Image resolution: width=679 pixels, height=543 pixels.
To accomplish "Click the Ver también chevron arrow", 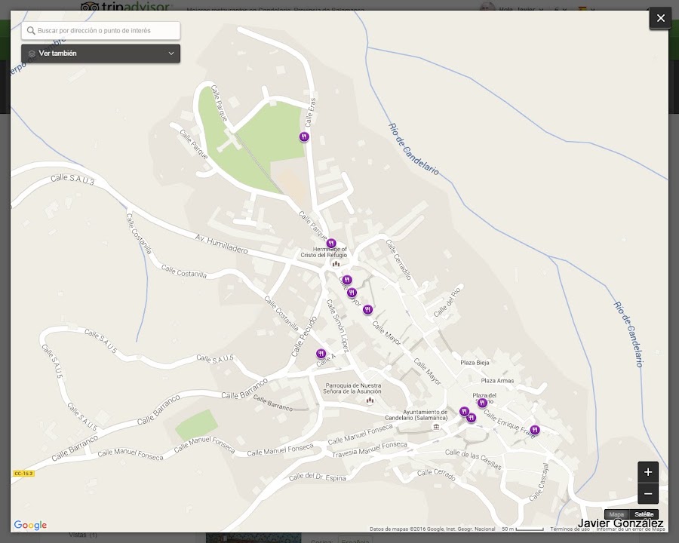I will coord(171,54).
